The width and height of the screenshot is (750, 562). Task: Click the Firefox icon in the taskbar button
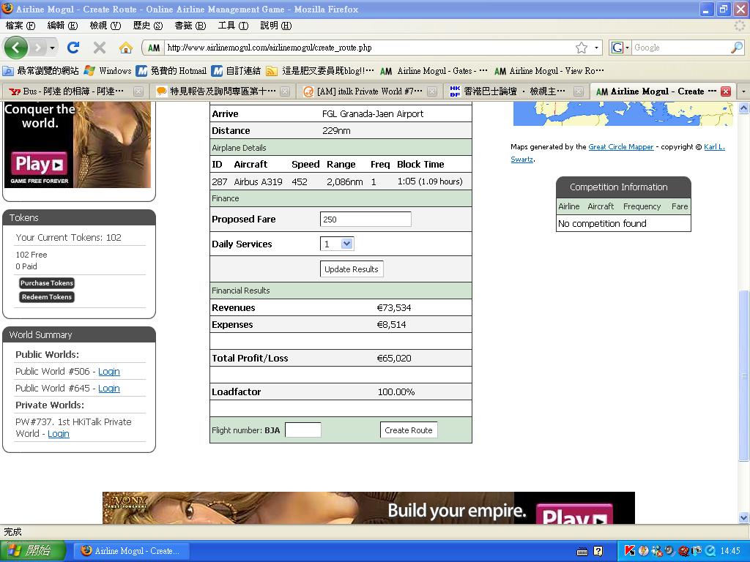point(86,551)
